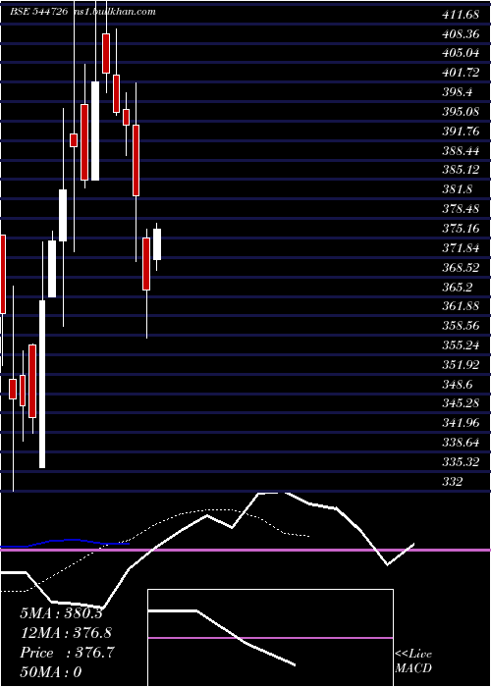Click the 395.08 price axis label
The height and width of the screenshot is (687, 491).
pos(461,112)
